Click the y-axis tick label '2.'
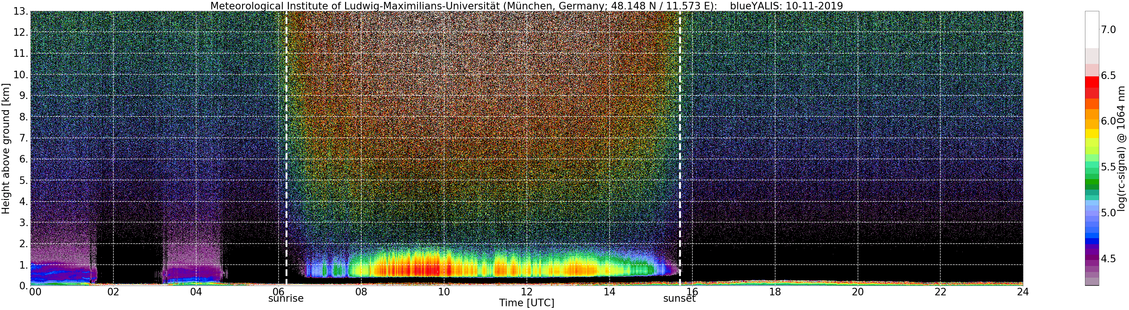The image size is (1129, 310). (x=24, y=243)
